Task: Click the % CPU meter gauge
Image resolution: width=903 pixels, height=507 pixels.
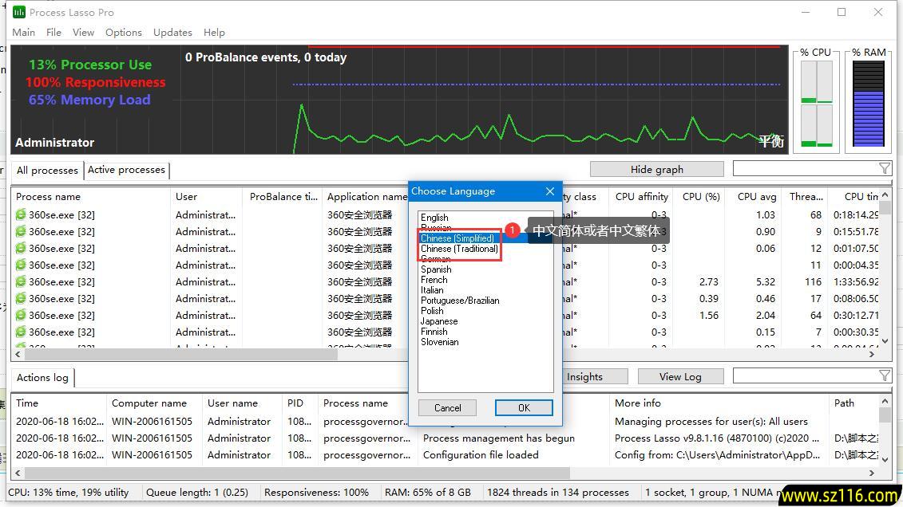Action: (816, 104)
